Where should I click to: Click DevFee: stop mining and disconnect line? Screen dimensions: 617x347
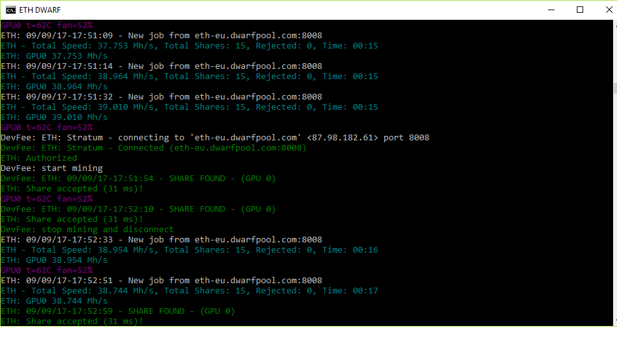87,230
